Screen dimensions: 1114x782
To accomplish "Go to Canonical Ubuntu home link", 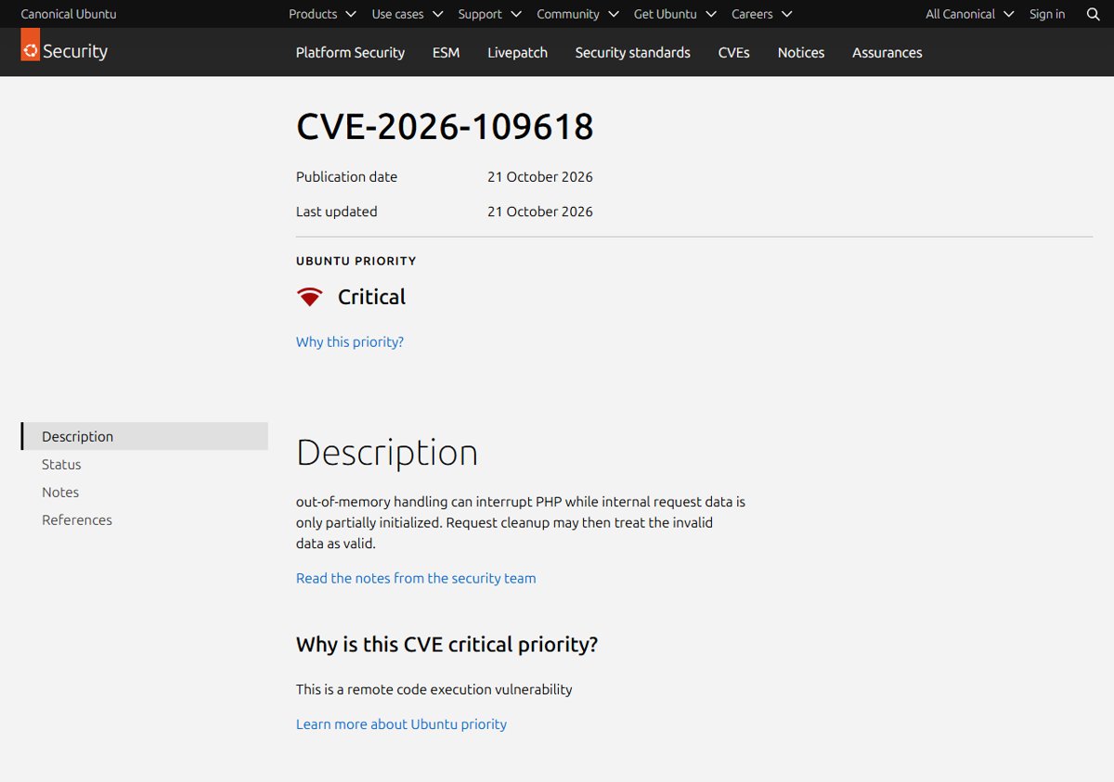I will [69, 14].
